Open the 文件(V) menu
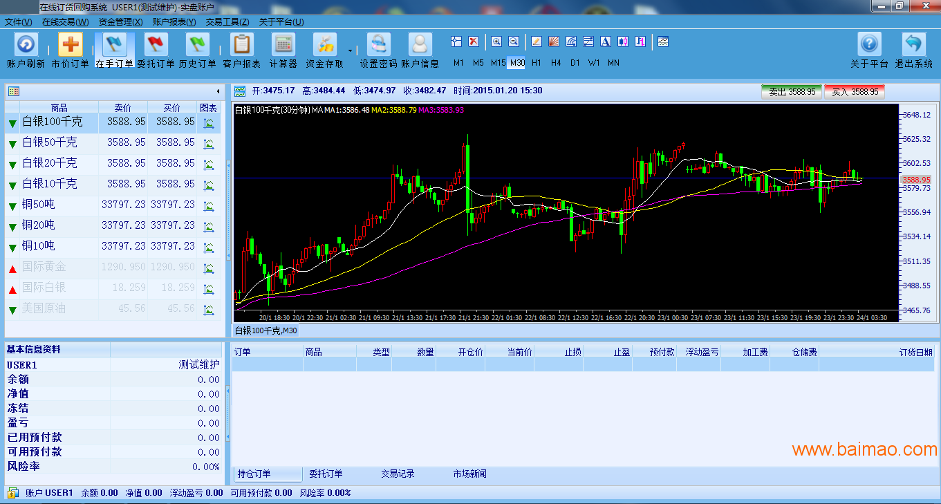Screen dimensions: 941x504 tap(18, 22)
